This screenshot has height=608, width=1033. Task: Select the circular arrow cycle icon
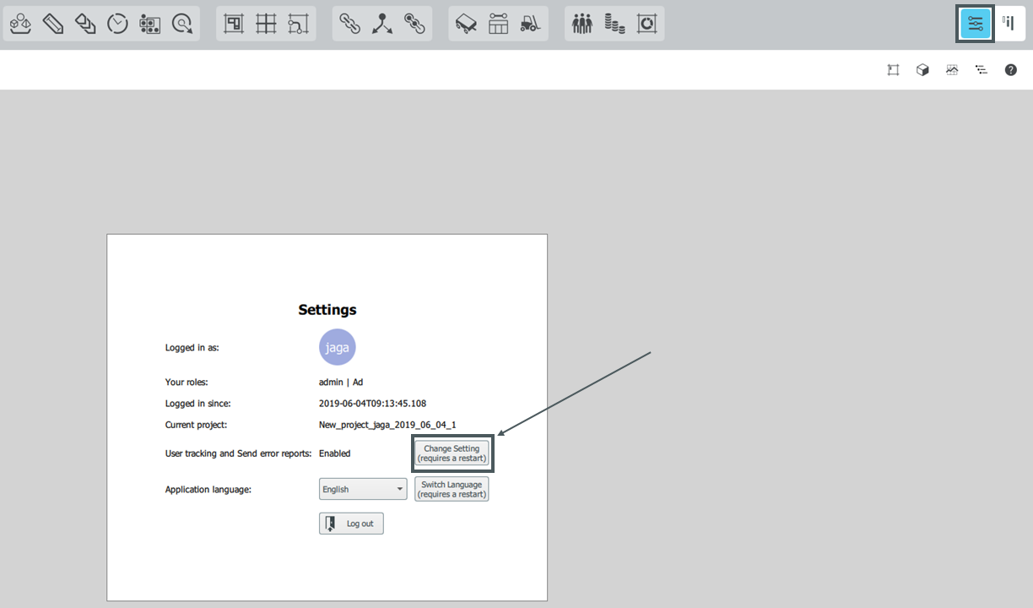(x=182, y=24)
